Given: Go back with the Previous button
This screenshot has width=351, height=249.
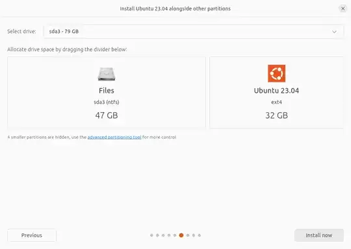Looking at the screenshot, I should click(32, 235).
